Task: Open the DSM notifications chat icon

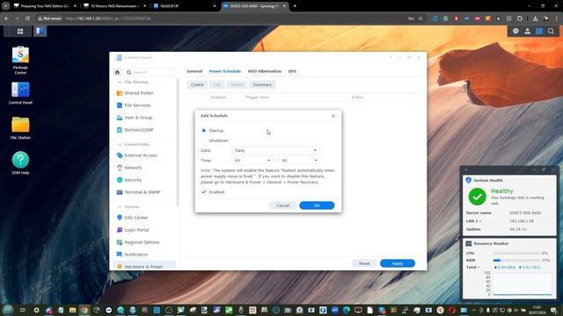Action: pyautogui.click(x=515, y=32)
